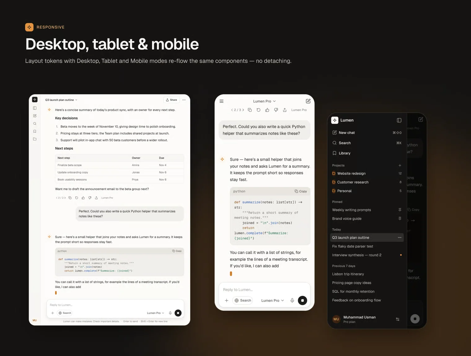This screenshot has height=356, width=471.
Task: Click Copy on desktop python code block
Action: [177, 251]
